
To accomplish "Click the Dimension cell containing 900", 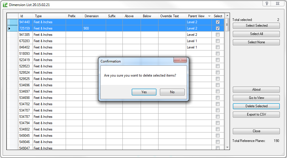I will tap(94, 28).
